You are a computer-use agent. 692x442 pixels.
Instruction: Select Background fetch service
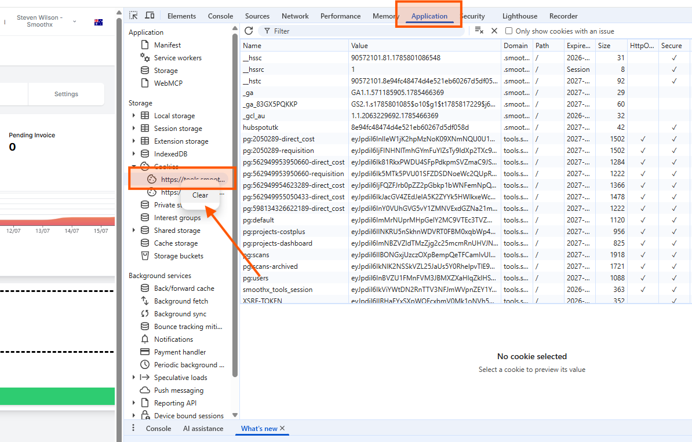point(181,301)
